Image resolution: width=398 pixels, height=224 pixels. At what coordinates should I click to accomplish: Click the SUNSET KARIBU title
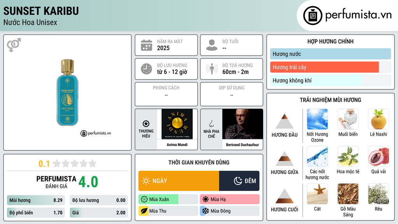pos(41,11)
